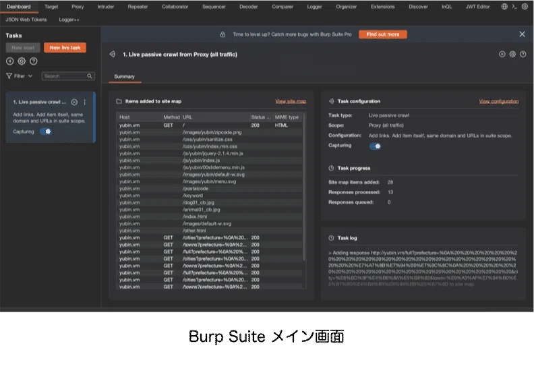This screenshot has width=534, height=379.
Task: Switch to the Intruder tab
Action: [x=106, y=7]
